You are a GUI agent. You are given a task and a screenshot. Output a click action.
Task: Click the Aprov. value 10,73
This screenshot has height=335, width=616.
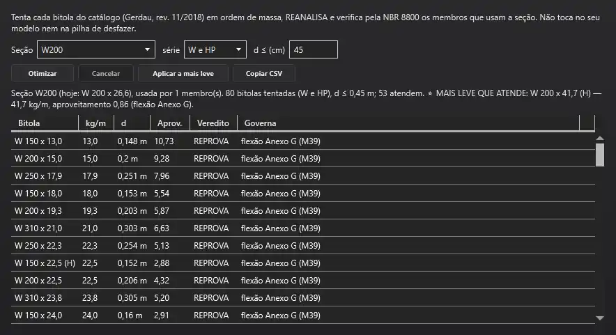click(x=164, y=141)
